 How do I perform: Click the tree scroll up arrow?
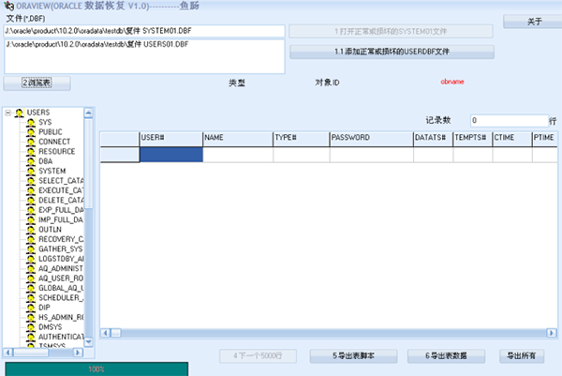point(89,113)
